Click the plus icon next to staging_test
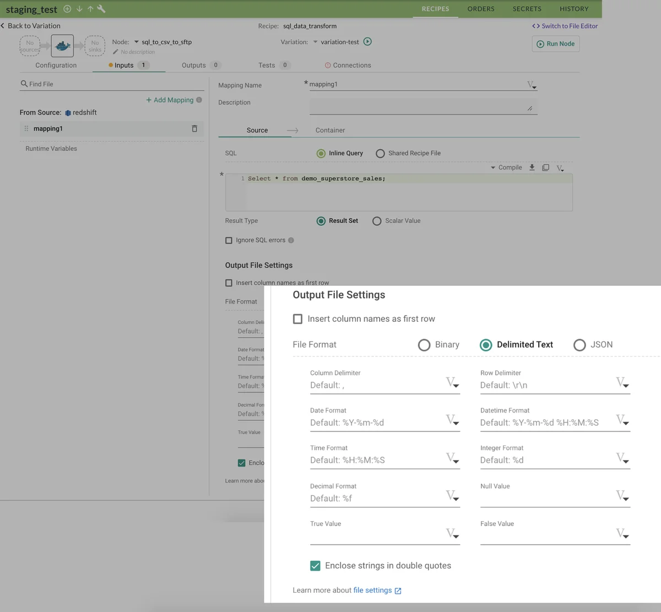This screenshot has width=661, height=612. pos(67,9)
